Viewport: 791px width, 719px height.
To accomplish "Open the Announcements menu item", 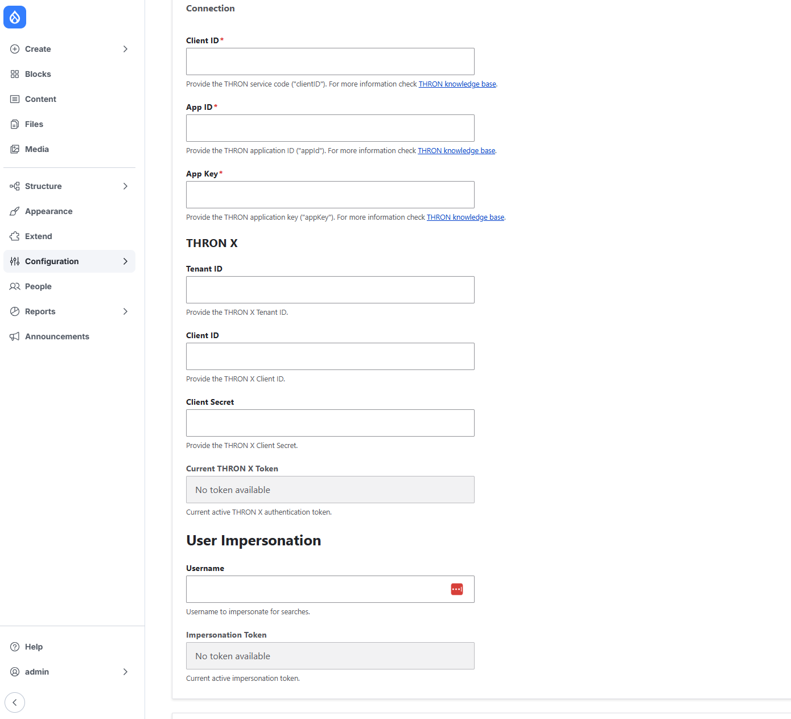I will pyautogui.click(x=69, y=336).
